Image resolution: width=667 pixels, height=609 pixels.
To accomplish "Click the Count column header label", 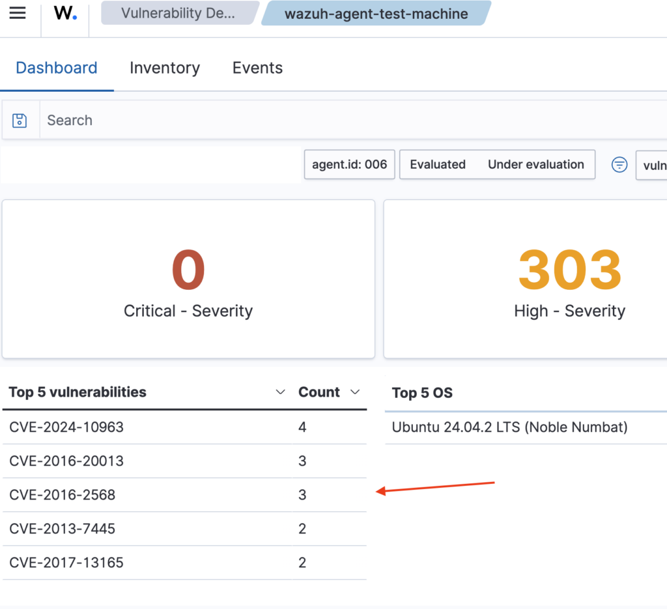I will pyautogui.click(x=319, y=392).
